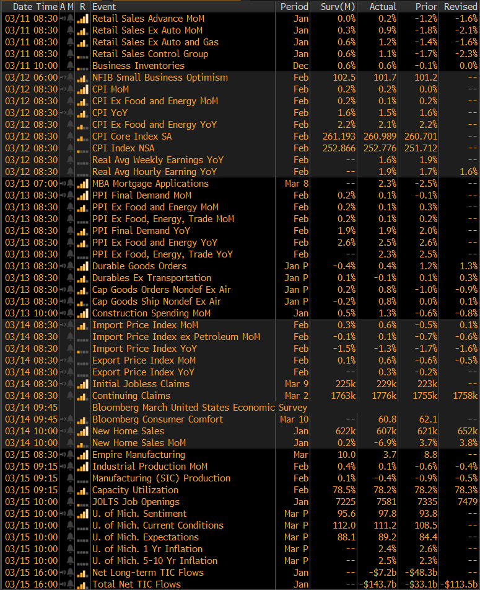Viewport: 480px width, 590px height.
Task: Click the alert bell for Retail Sales Advance MoM
Action: click(71, 19)
